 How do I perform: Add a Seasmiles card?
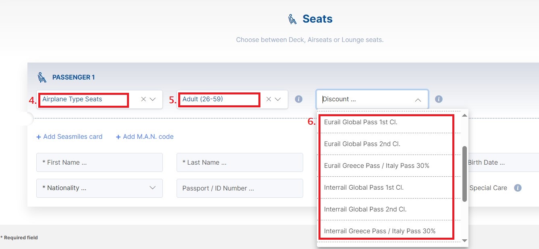[x=69, y=137]
